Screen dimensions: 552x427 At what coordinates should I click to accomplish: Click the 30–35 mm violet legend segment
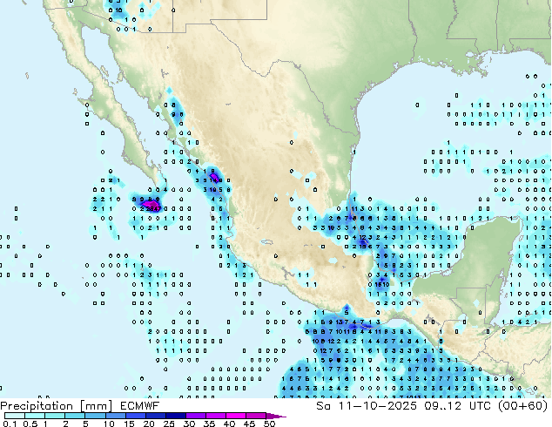click(196, 416)
